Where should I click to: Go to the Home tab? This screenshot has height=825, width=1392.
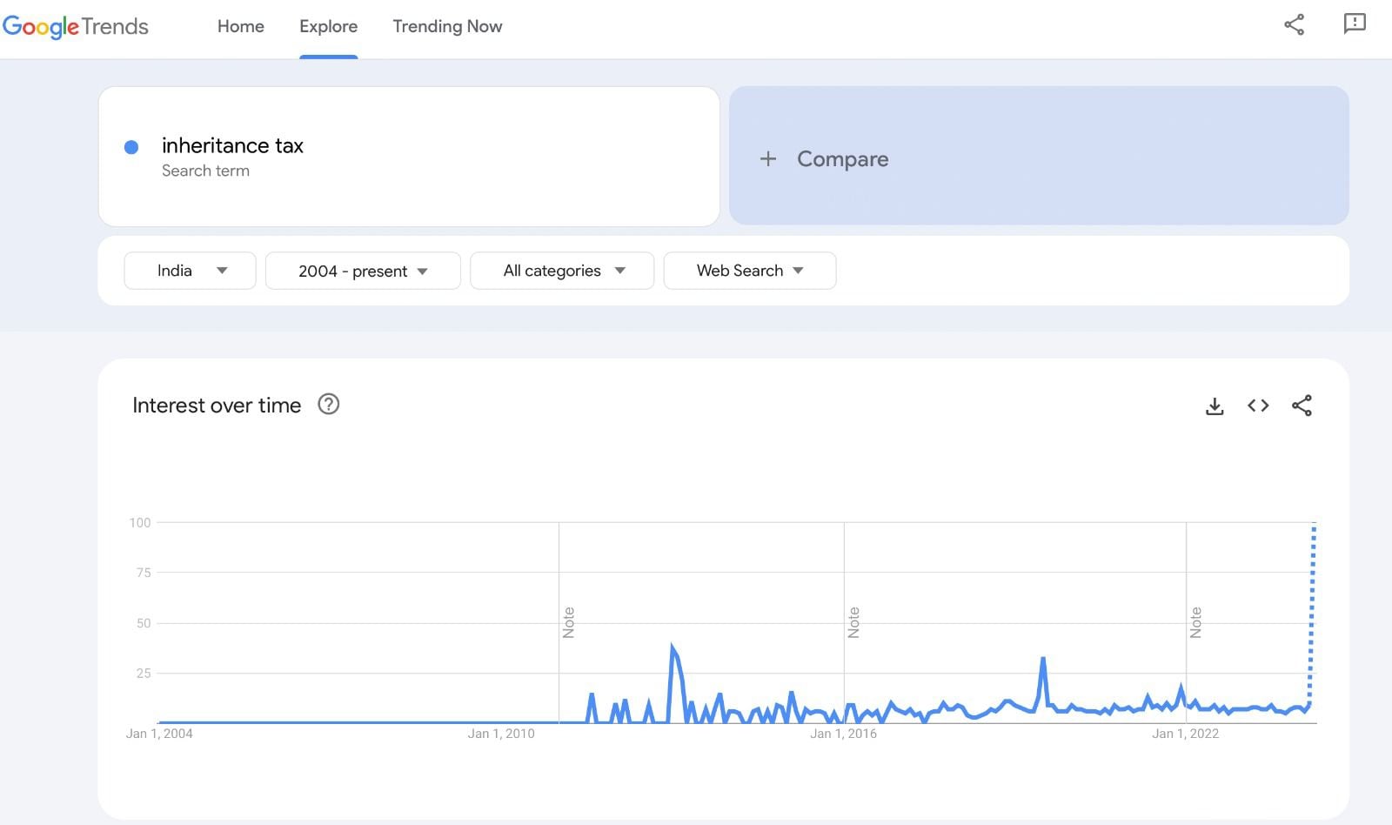click(241, 26)
